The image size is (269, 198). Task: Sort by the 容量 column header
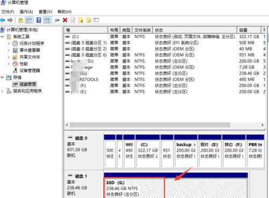click(249, 30)
